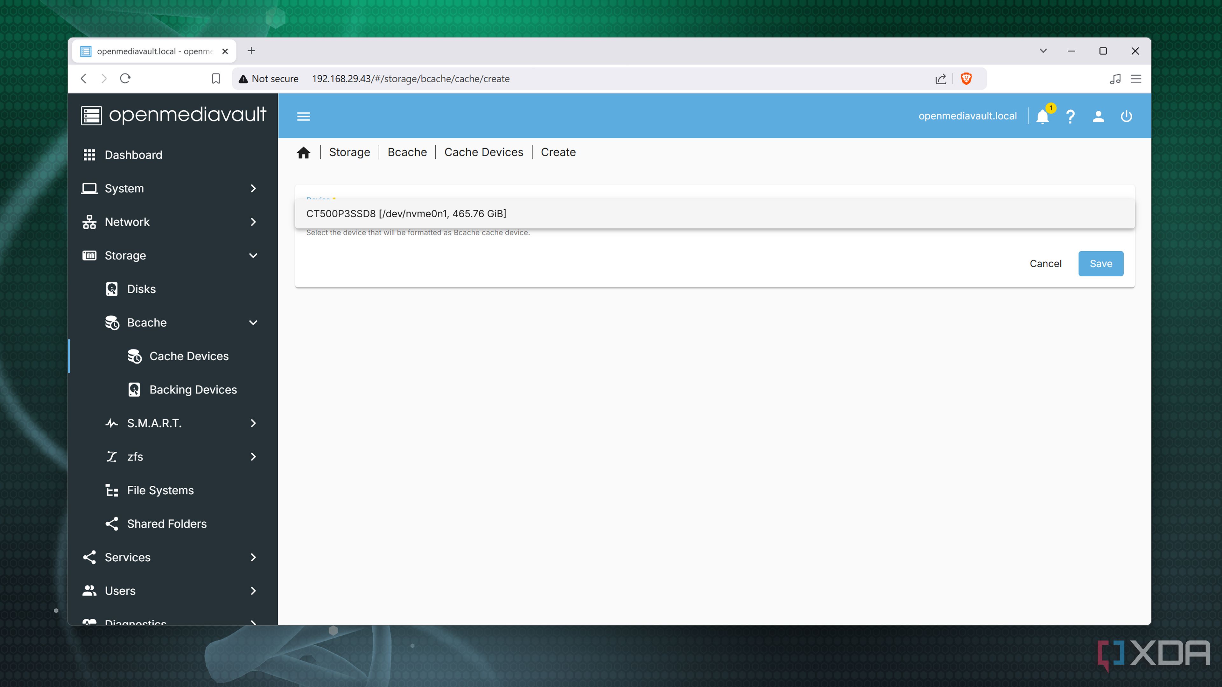This screenshot has height=687, width=1222.
Task: Expand the Users menu chevron
Action: (x=253, y=590)
